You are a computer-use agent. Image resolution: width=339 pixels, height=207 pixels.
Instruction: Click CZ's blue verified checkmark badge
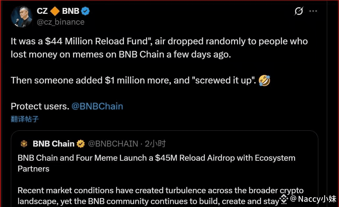point(85,11)
